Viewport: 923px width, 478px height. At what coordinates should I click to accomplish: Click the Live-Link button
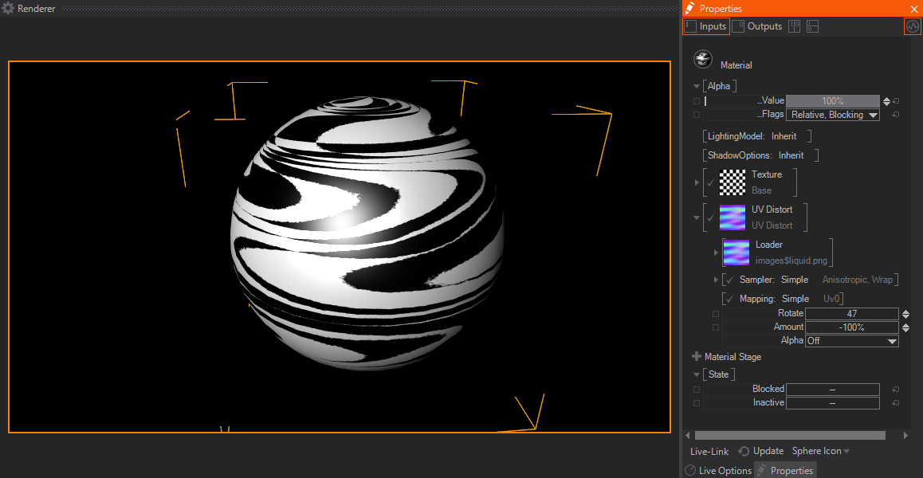[709, 451]
